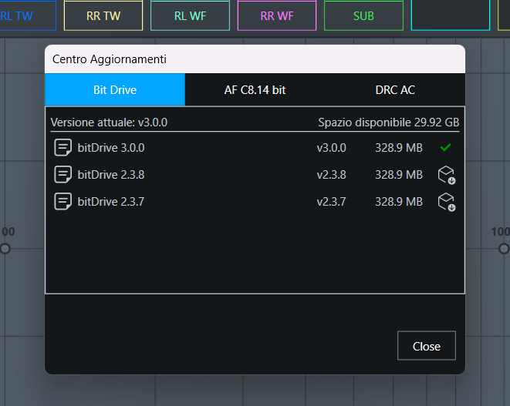Viewport: 510px width, 406px height.
Task: Click the Versione attuale: v3.0.0 label
Action: click(109, 122)
